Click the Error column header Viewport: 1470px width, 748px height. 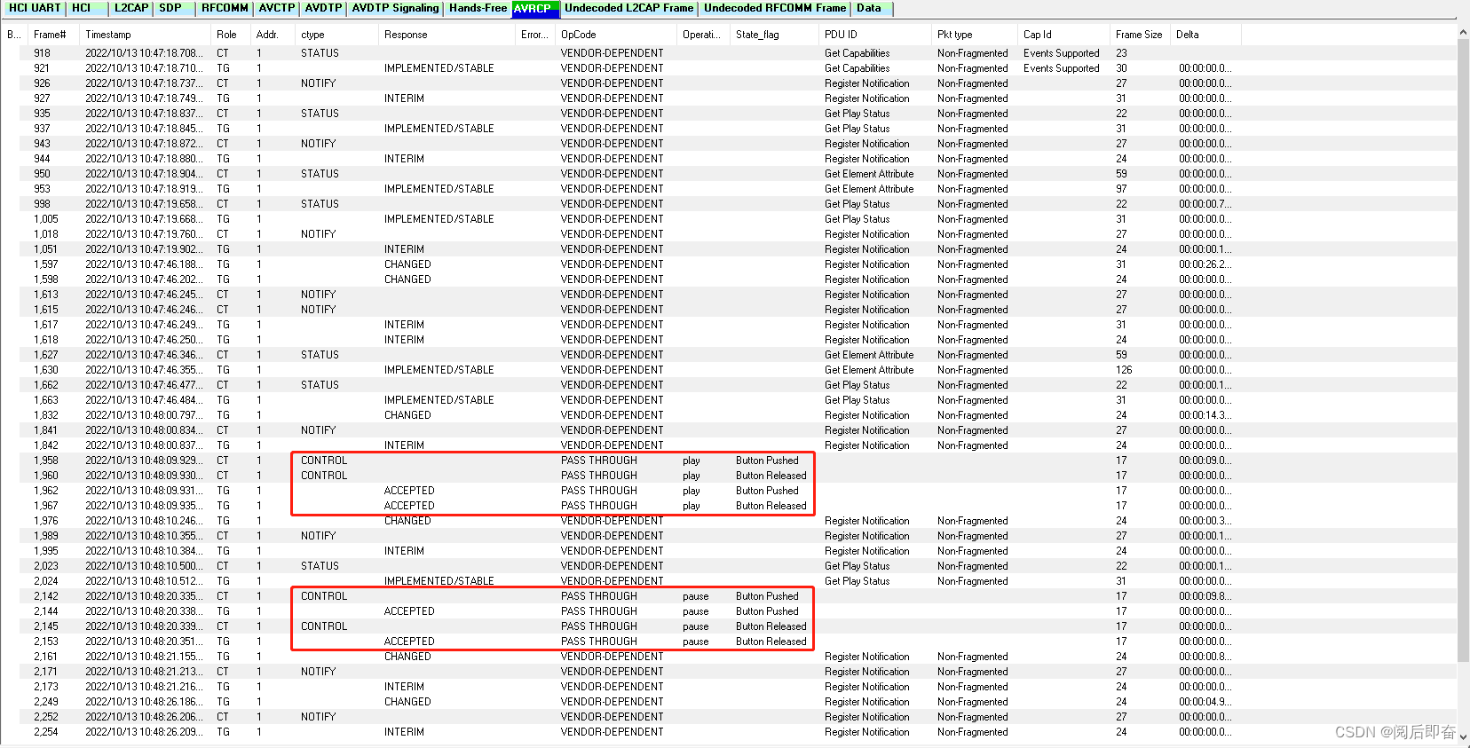pyautogui.click(x=535, y=35)
